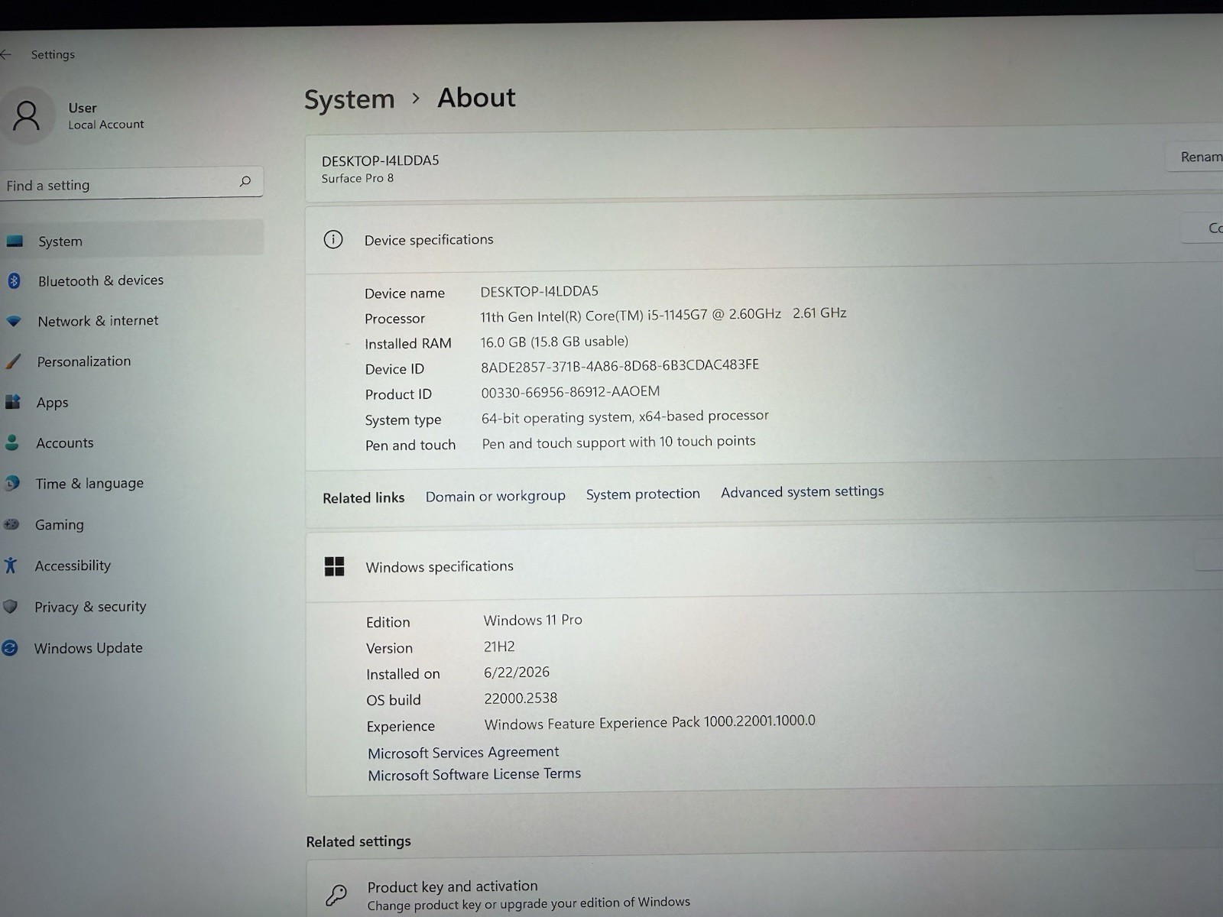This screenshot has width=1223, height=917.
Task: Select Personalization in sidebar
Action: pyautogui.click(x=84, y=361)
